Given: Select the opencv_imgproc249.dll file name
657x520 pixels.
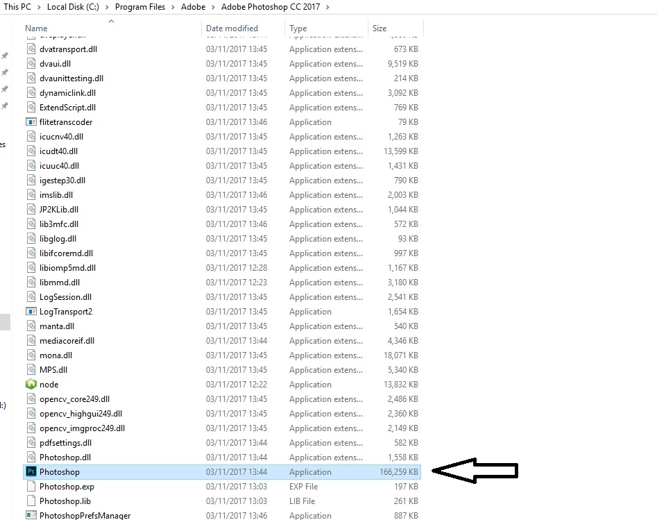Looking at the screenshot, I should 82,428.
